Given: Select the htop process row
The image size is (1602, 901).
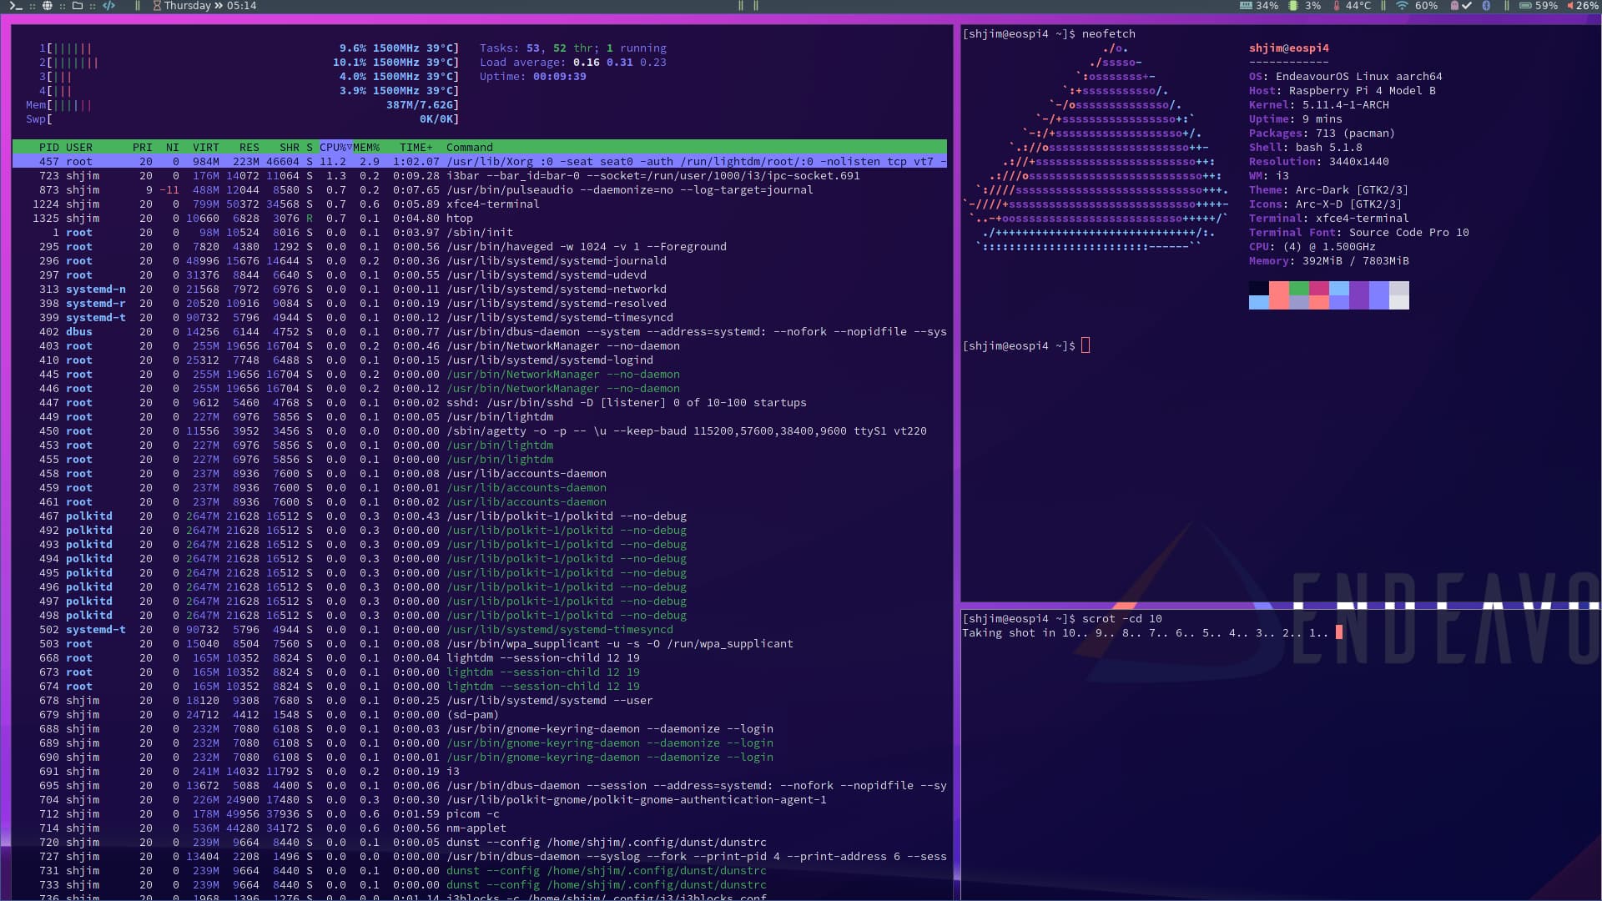Looking at the screenshot, I should coord(480,219).
